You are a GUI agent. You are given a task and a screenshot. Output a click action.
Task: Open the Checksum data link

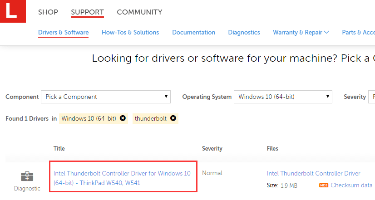(351, 185)
